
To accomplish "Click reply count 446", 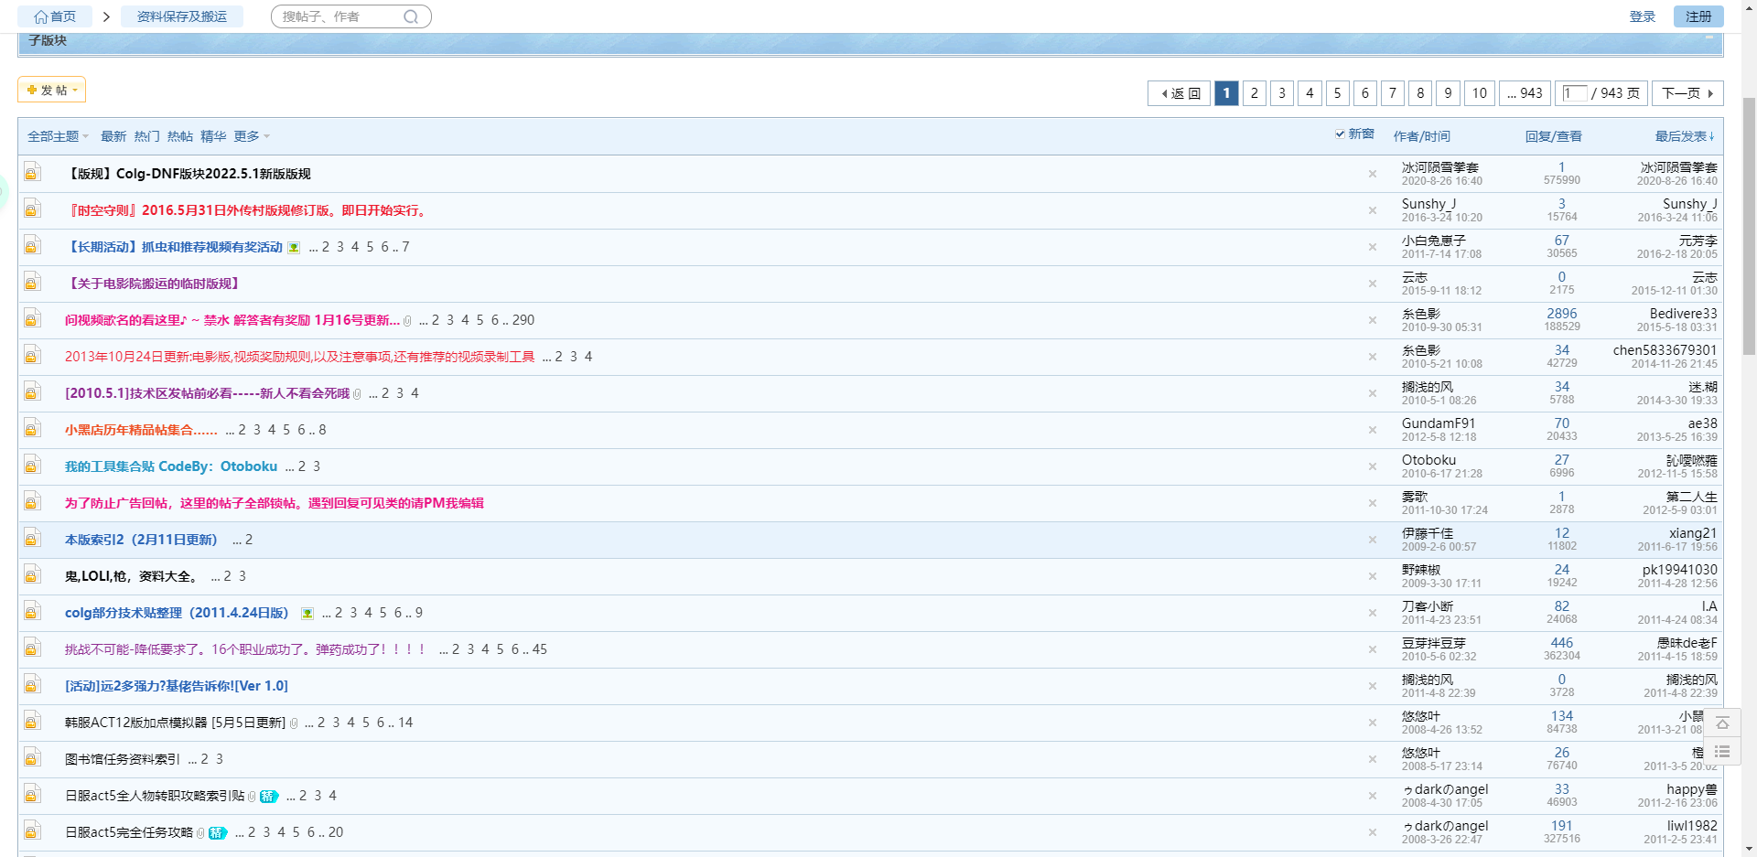I will [1562, 643].
